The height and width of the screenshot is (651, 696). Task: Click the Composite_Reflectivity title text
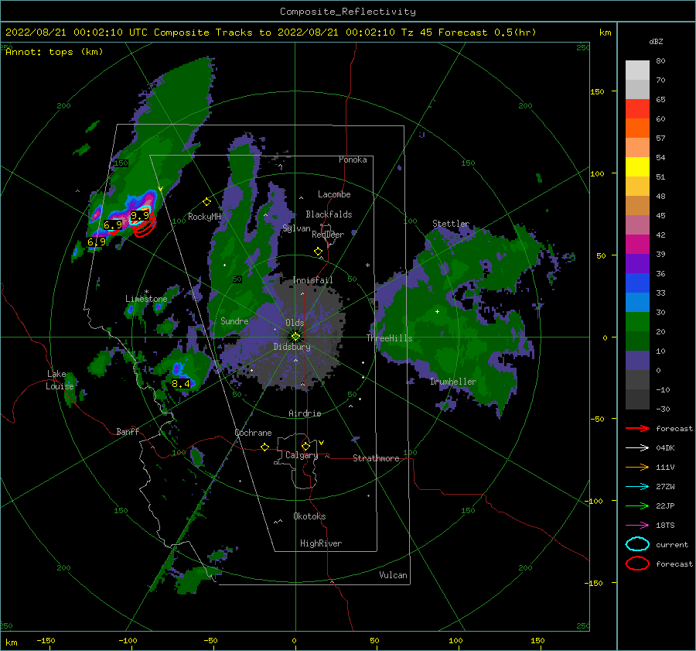(x=348, y=12)
